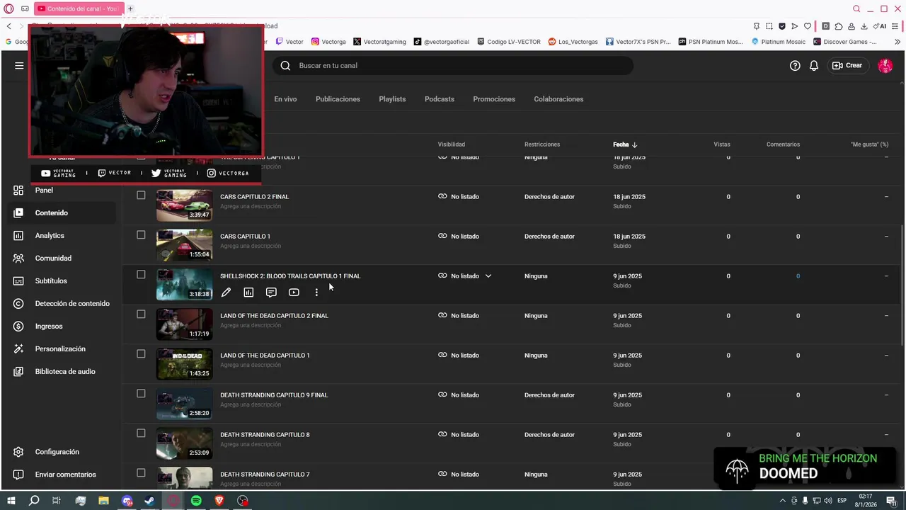
Task: Switch to the Playlists tab
Action: [x=392, y=99]
